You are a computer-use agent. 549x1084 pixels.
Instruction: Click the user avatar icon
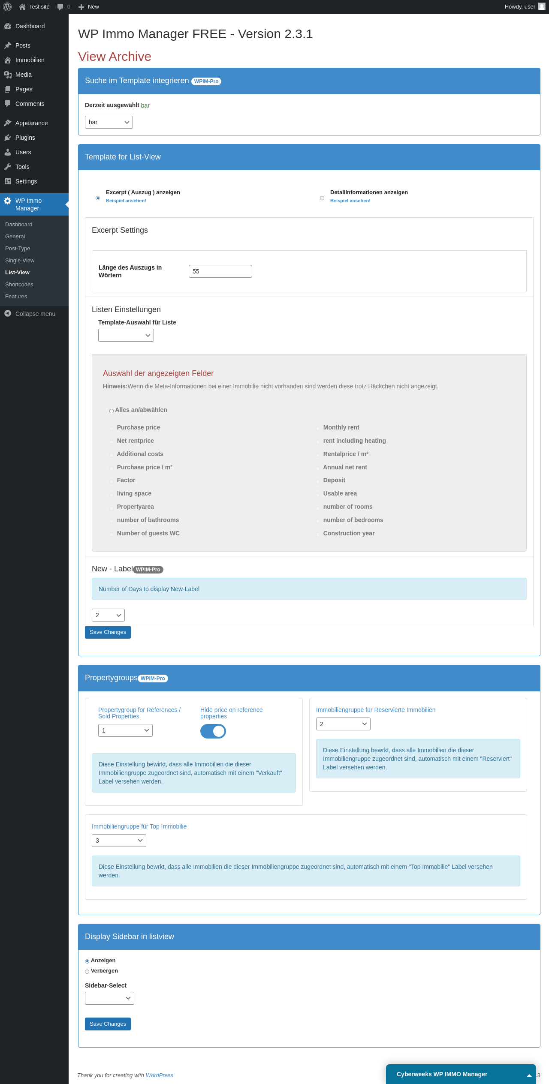542,6
